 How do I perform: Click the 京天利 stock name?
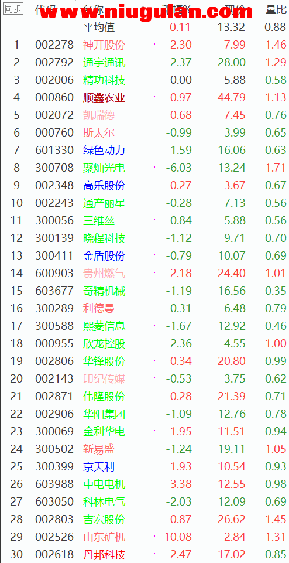tap(99, 467)
